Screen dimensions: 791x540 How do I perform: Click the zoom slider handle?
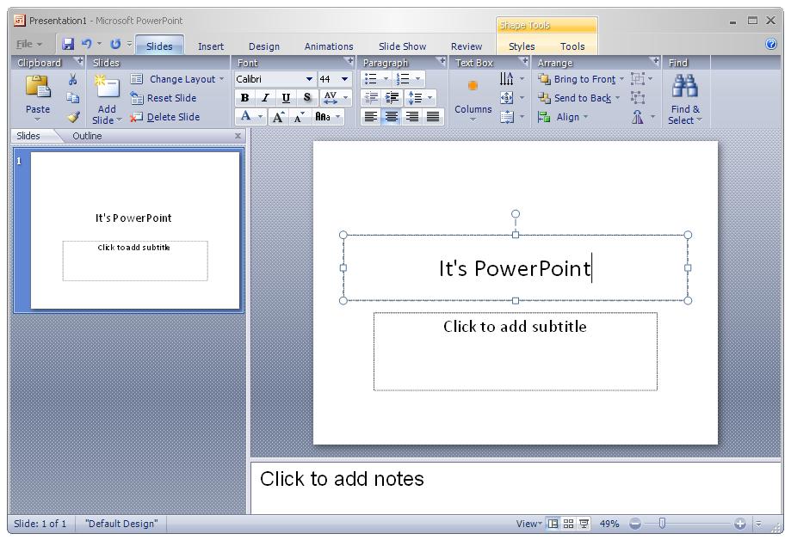click(663, 524)
